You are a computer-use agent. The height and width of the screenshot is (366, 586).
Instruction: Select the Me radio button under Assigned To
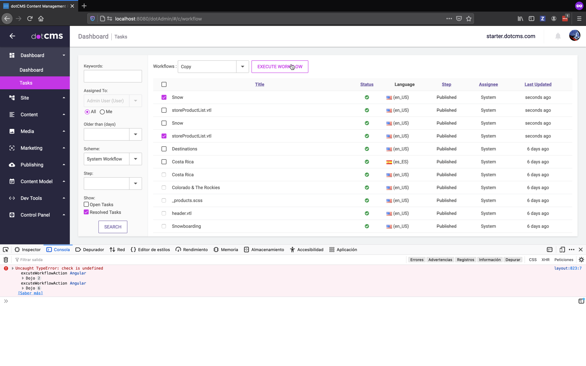102,112
